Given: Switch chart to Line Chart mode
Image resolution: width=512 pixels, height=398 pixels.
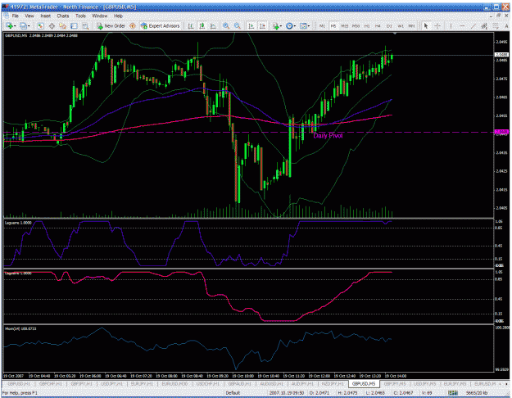Looking at the screenshot, I should (x=213, y=25).
